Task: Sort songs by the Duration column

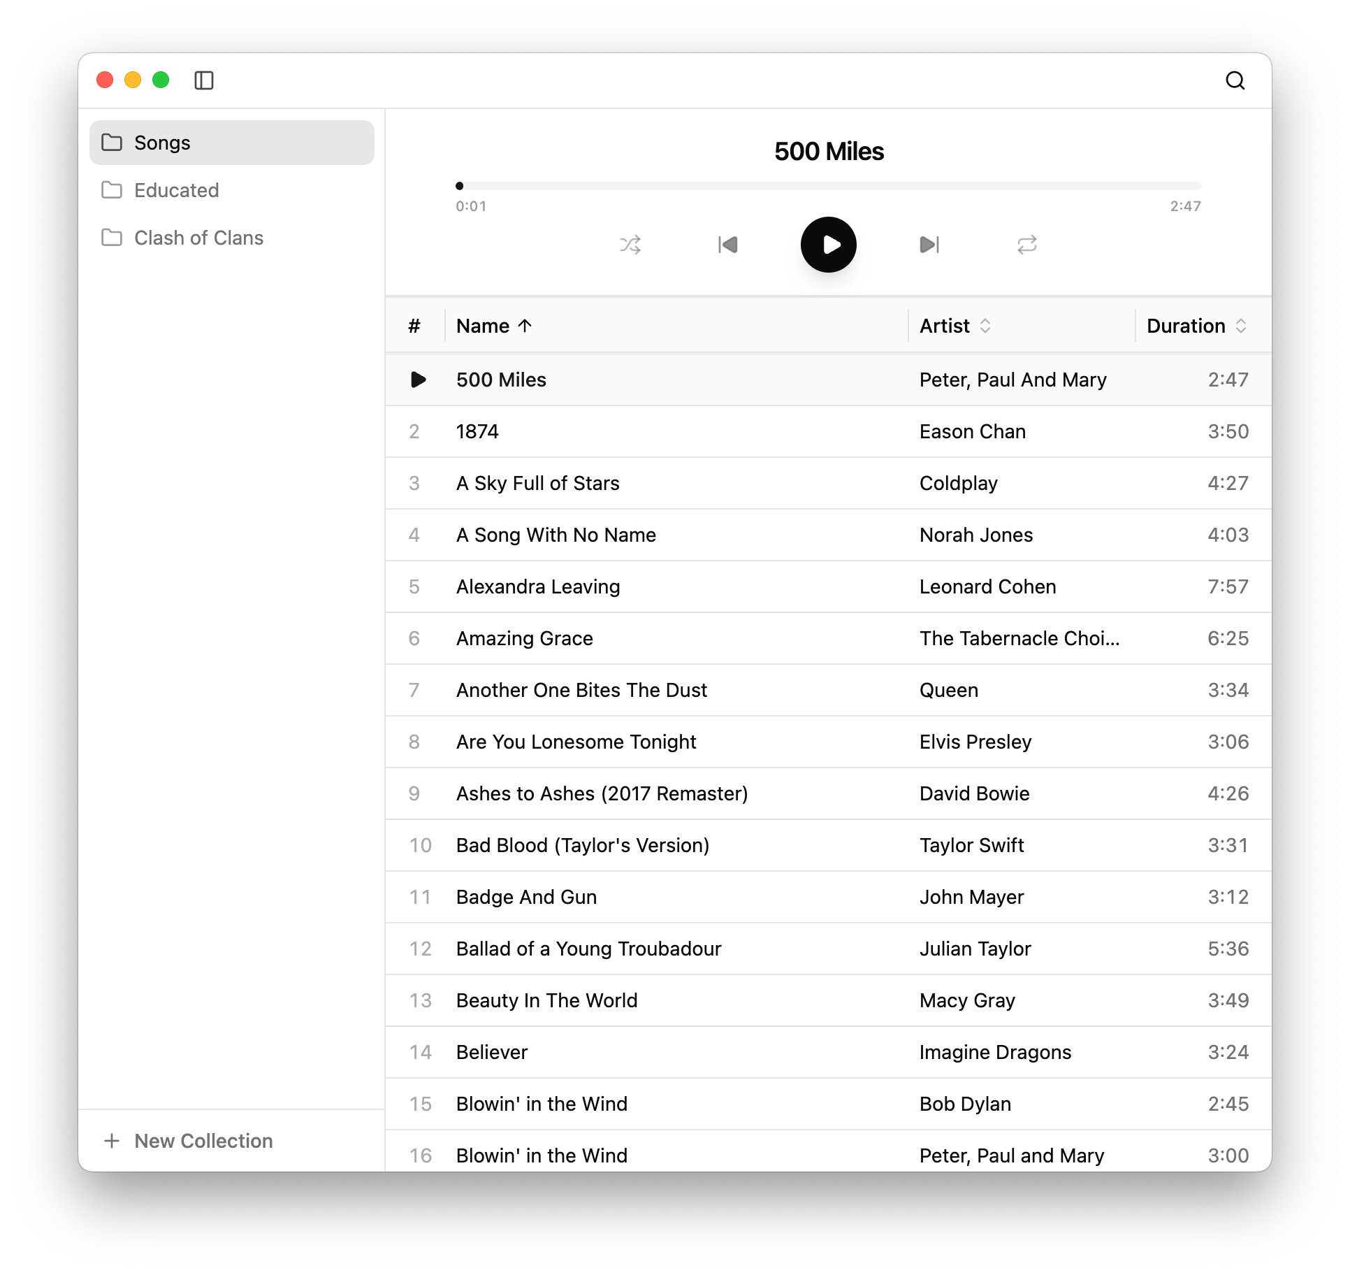Action: (x=1196, y=326)
